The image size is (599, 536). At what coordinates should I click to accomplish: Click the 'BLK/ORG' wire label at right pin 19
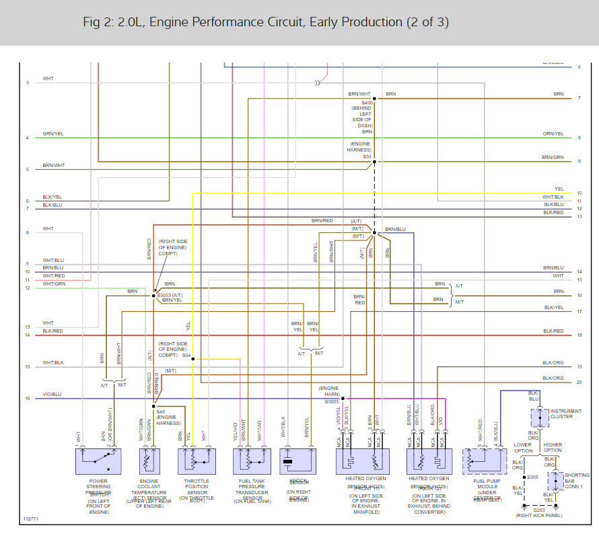pyautogui.click(x=553, y=362)
